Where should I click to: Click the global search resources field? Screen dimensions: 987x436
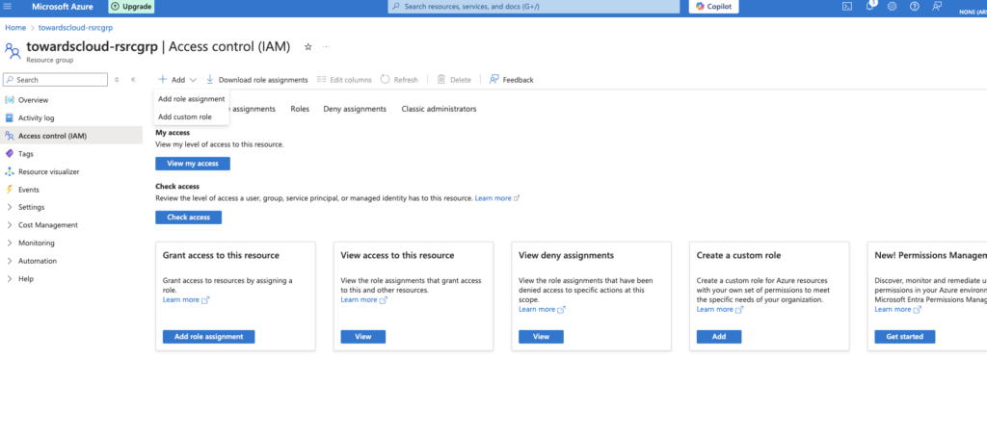coord(534,7)
